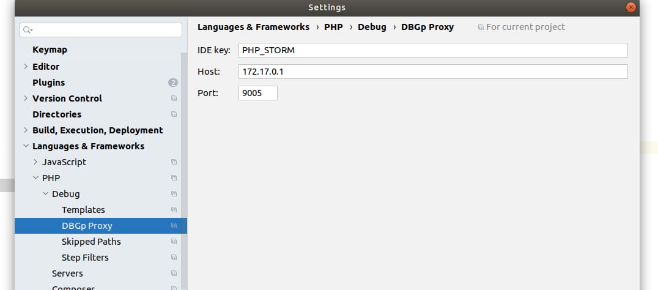
Task: Collapse the Debug node
Action: (45, 194)
